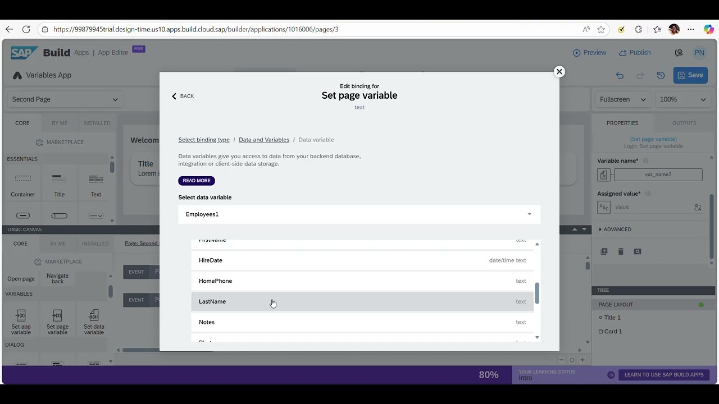
Task: Open the Second Page selector dropdown
Action: click(65, 99)
